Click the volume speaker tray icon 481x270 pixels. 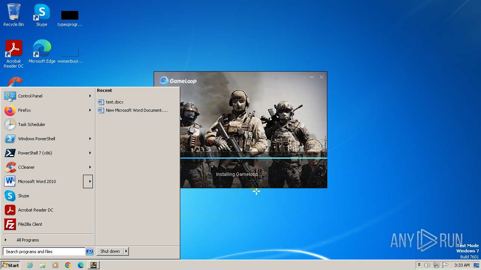[x=427, y=265]
